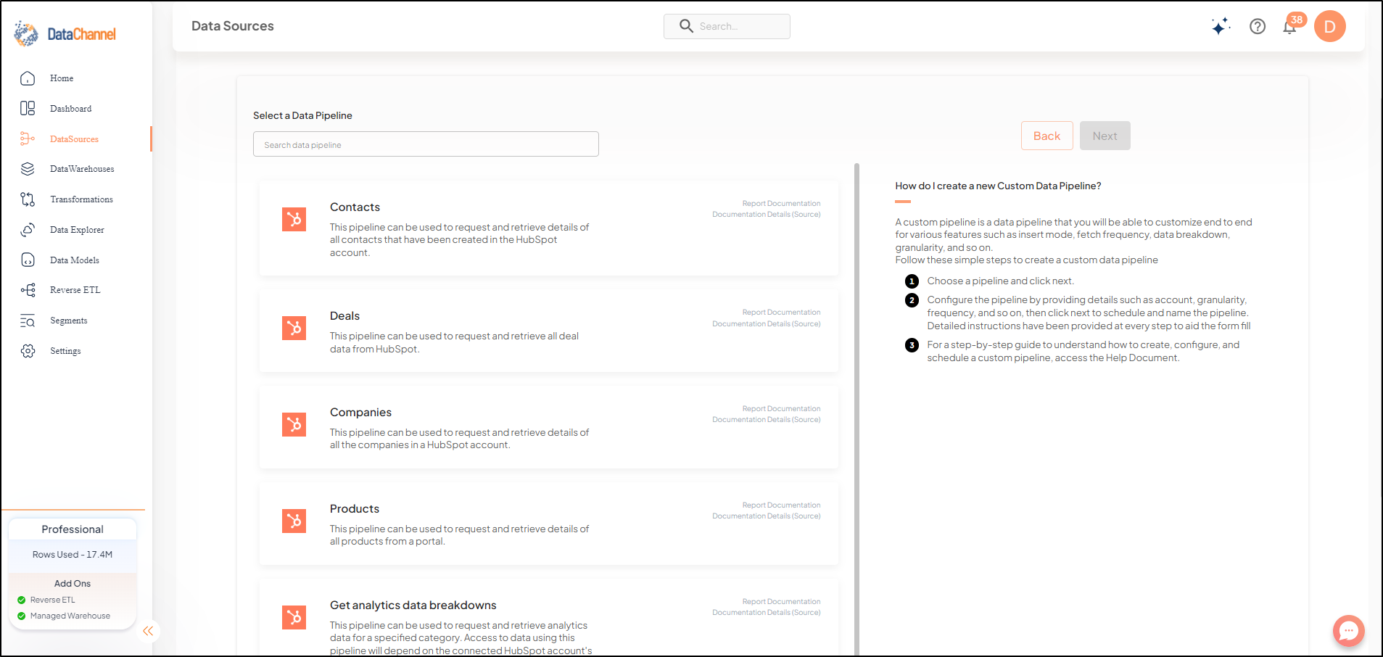Select the Deals pipeline title
Screen dimensions: 1383x657
344,316
